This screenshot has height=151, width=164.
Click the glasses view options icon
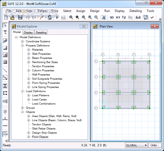pos(138,17)
